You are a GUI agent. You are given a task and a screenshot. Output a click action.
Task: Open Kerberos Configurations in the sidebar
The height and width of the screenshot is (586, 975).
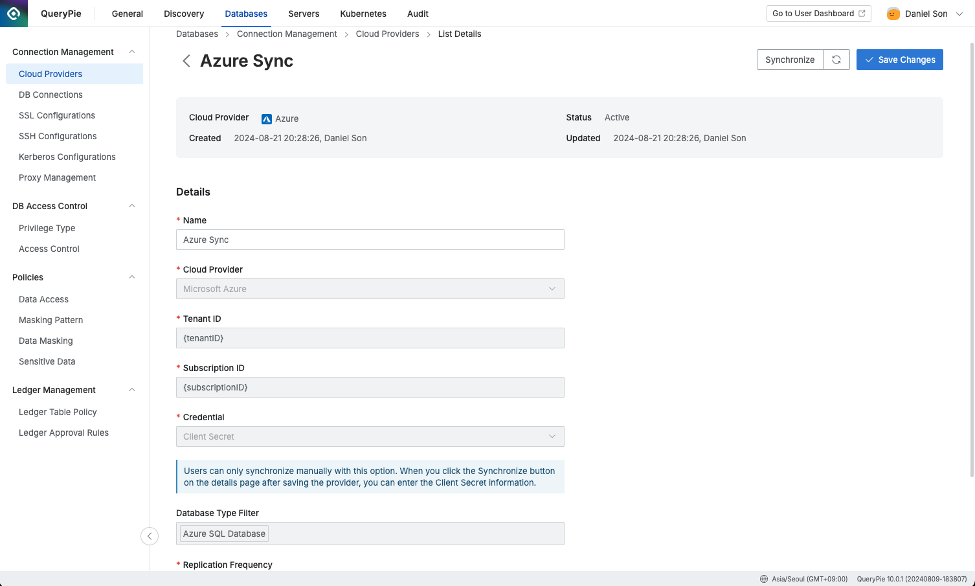click(74, 157)
